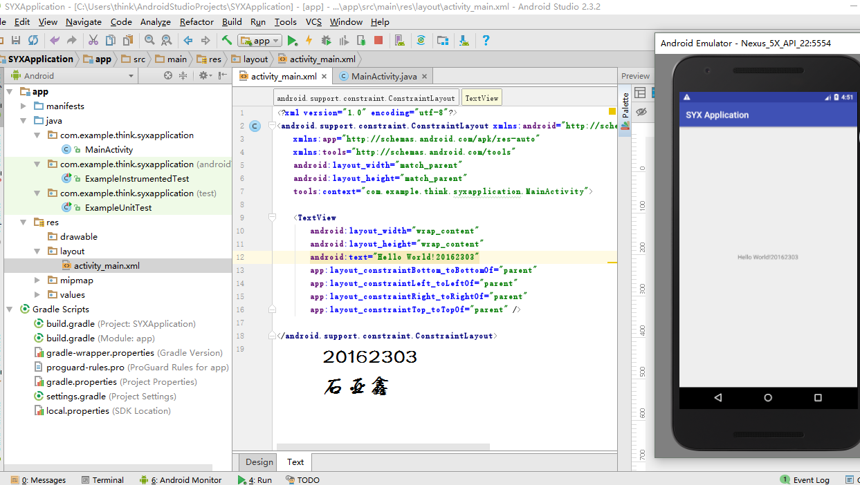Click the Attach debugger to process icon
The height and width of the screenshot is (485, 860).
tap(360, 40)
